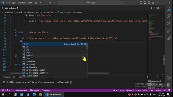Split the editor to the right
The image size is (173, 97).
(x=158, y=8)
